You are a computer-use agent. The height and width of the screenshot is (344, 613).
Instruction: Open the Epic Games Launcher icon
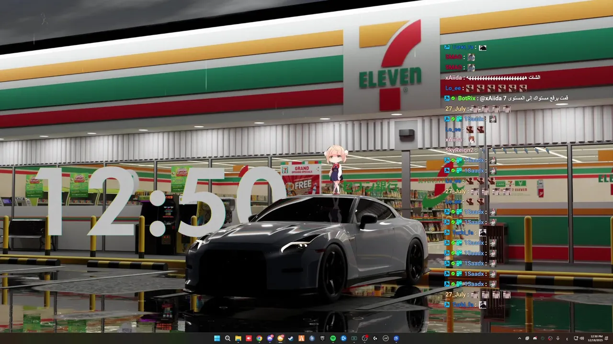click(322, 338)
